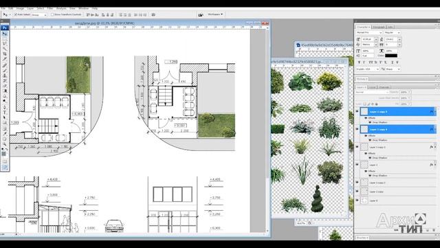Screen dimensions: 440x248
Task: Select the Lasso tool
Action: (5, 44)
